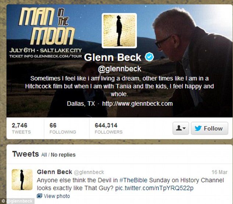The height and width of the screenshot is (204, 233).
Task: Expand View photo in the tweet
Action: [x=53, y=196]
